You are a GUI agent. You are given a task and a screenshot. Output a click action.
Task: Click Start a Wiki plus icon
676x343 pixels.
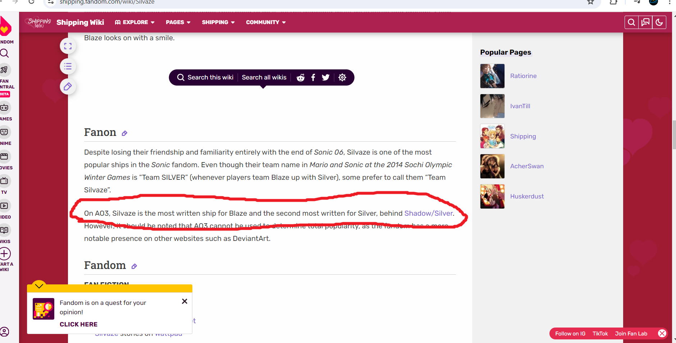pyautogui.click(x=5, y=254)
